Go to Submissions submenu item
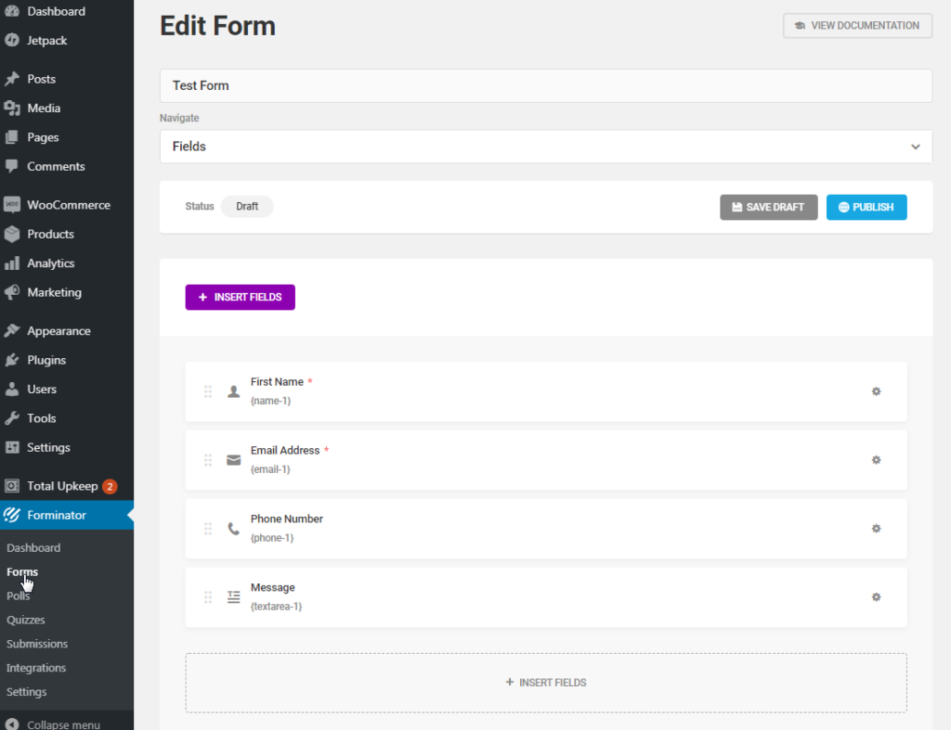 pyautogui.click(x=37, y=644)
